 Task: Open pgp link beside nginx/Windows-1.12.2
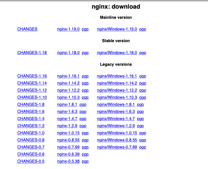(x=143, y=90)
